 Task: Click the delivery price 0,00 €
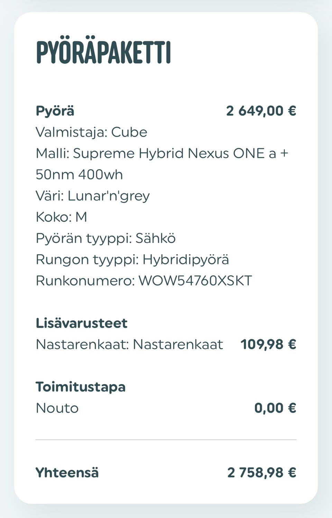[275, 408]
